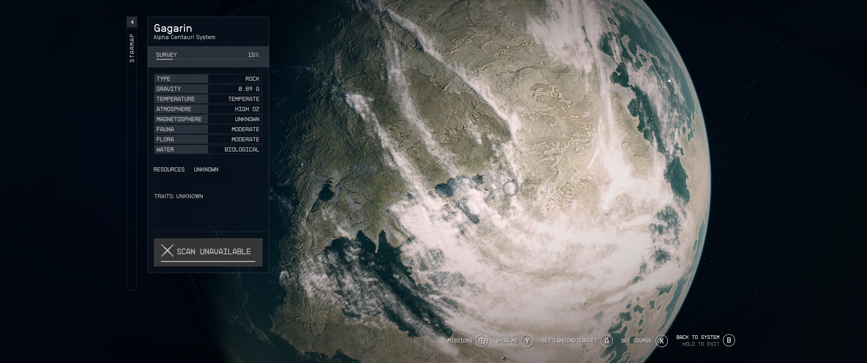Click the Alpha Centauri System subtitle
Viewport: 867px width, 363px height.
point(184,37)
